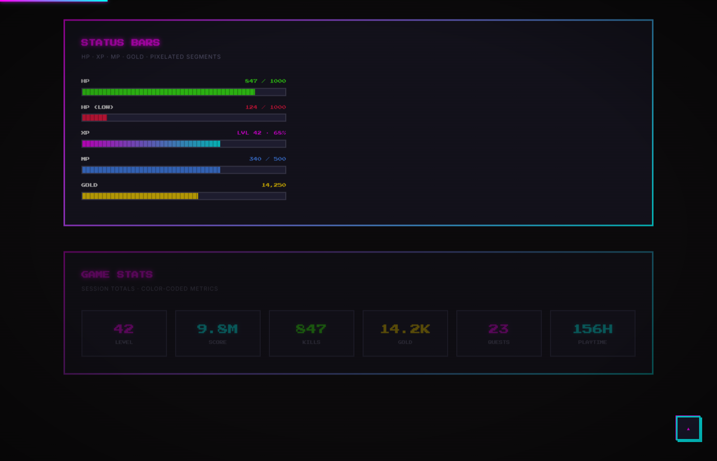This screenshot has width=717, height=461.
Task: Click the 14,250 gold amount
Action: click(273, 185)
